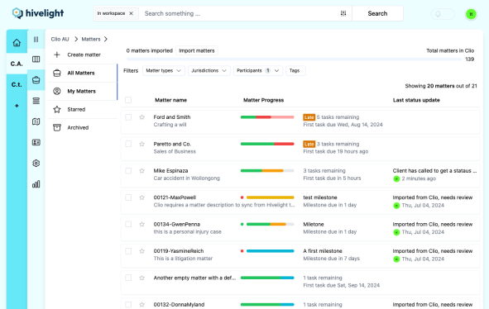Select My Matters in the side menu

coord(83,91)
